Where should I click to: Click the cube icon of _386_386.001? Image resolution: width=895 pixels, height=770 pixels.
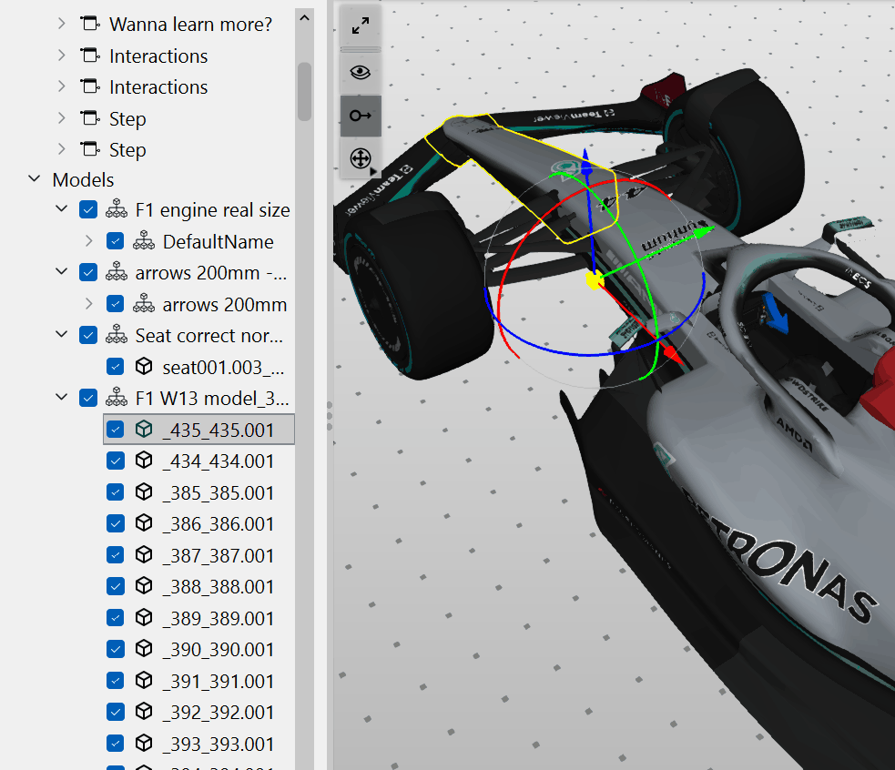click(144, 522)
